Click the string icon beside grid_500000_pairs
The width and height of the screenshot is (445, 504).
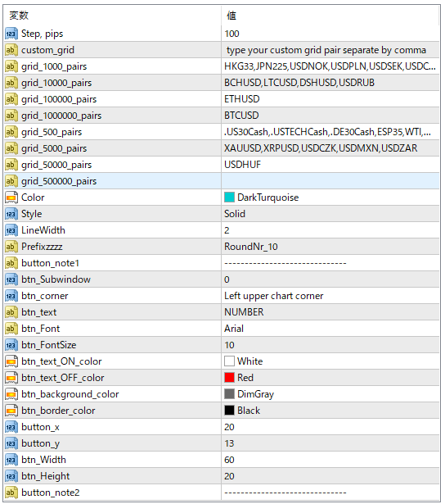[x=11, y=181]
